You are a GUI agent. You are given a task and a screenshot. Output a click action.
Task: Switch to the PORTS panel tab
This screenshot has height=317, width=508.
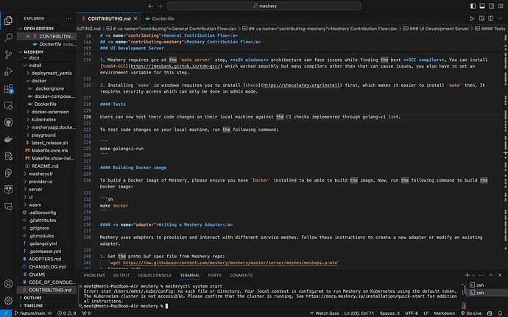[214, 275]
